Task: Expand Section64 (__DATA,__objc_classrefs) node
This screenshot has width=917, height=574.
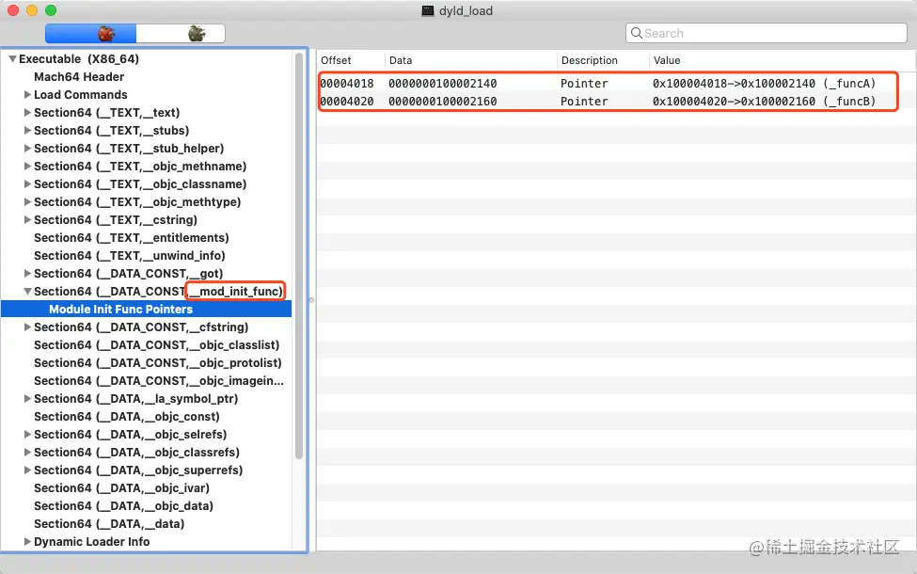Action: point(27,453)
